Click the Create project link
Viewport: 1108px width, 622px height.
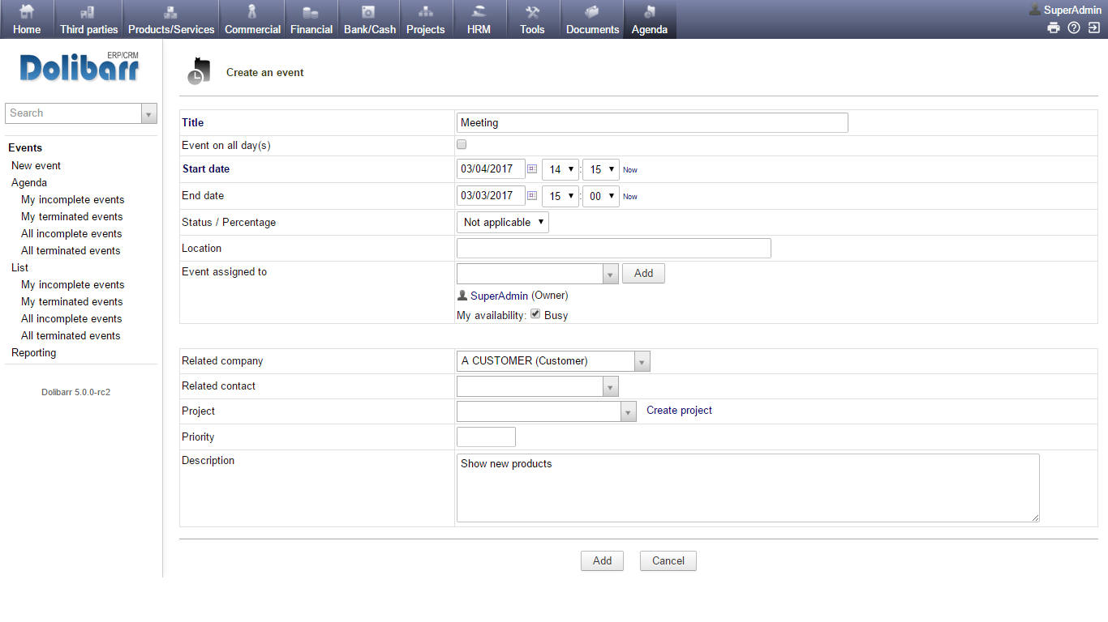[x=679, y=411]
